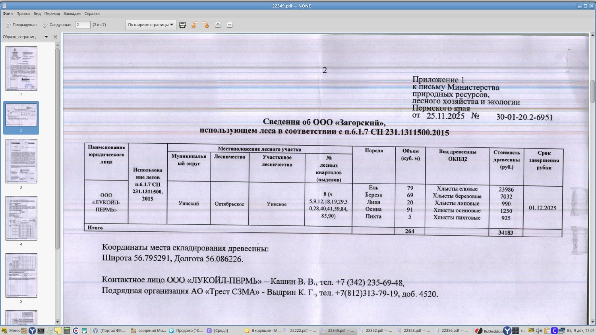596x335 pixels.
Task: Open the Файл menu
Action: [x=8, y=13]
